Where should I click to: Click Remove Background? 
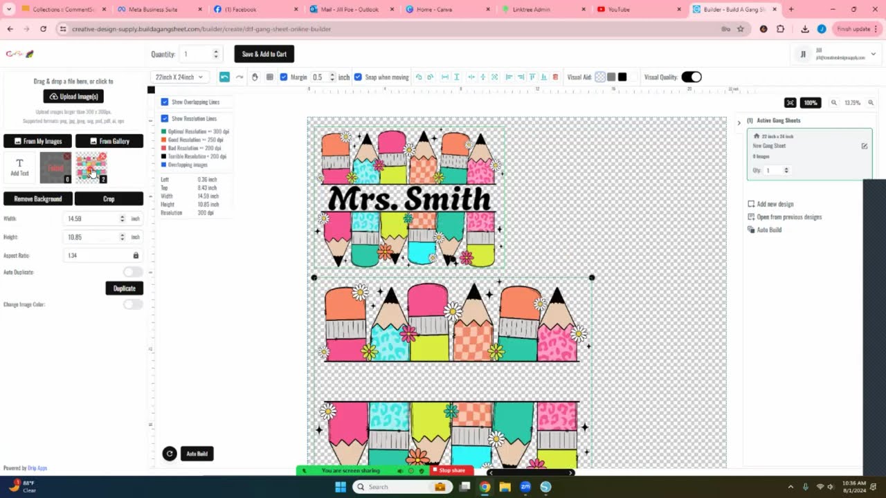pyautogui.click(x=37, y=199)
